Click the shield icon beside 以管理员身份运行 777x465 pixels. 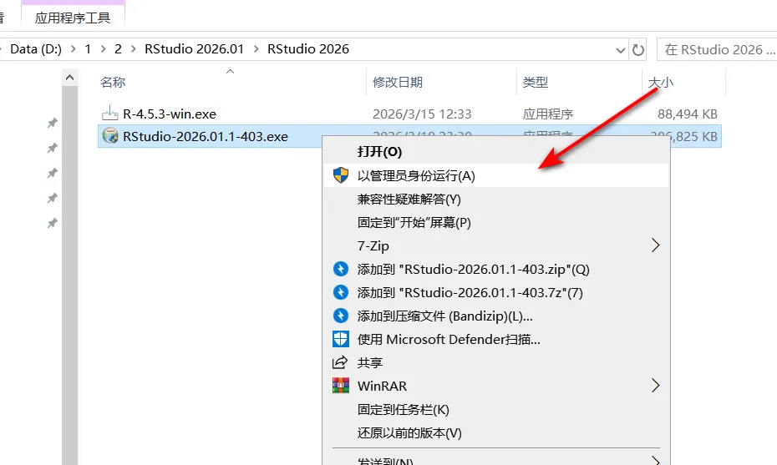click(x=341, y=174)
